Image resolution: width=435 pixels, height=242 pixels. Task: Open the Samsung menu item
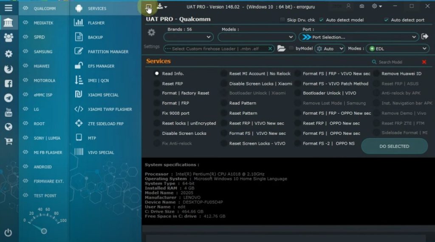click(x=44, y=52)
